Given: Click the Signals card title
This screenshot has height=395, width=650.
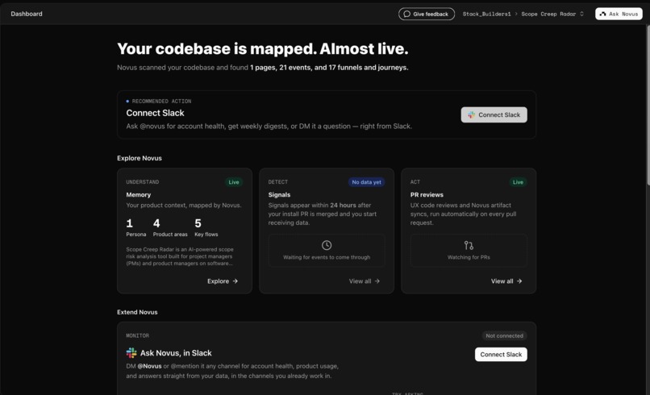Looking at the screenshot, I should pyautogui.click(x=279, y=194).
